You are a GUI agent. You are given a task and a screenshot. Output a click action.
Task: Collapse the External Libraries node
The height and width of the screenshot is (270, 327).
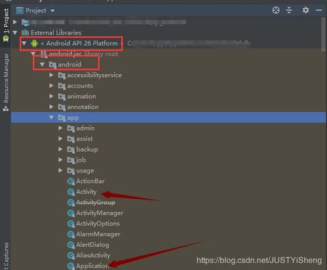[15, 33]
